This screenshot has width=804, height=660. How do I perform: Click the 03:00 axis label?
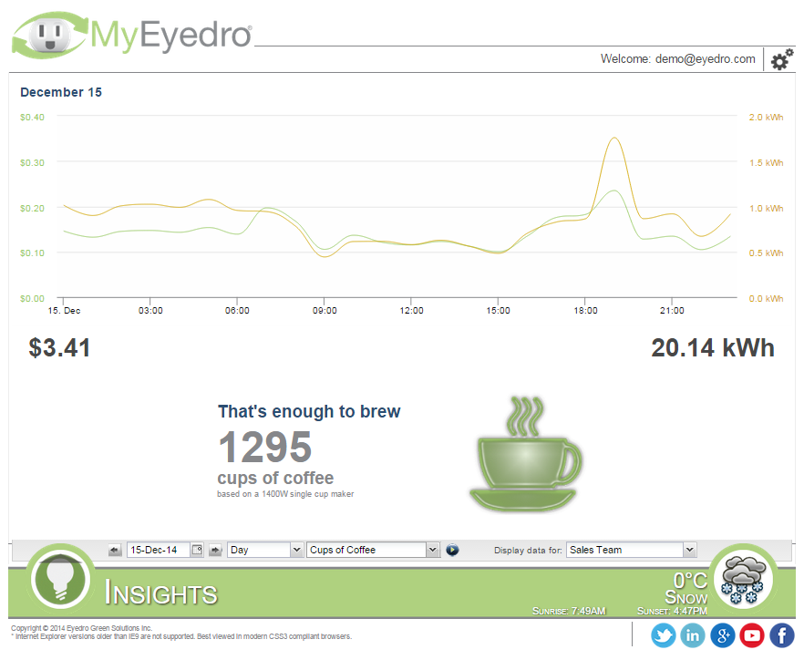(150, 311)
